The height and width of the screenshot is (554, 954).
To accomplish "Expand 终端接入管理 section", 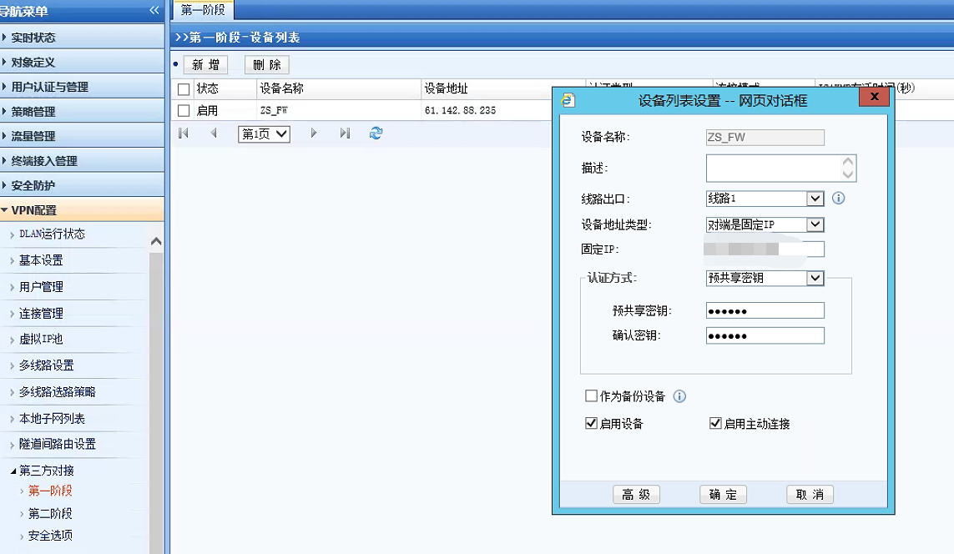I will [82, 161].
